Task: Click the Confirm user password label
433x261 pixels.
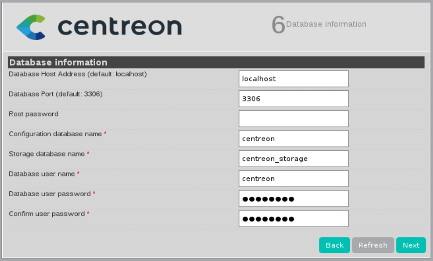Action: pyautogui.click(x=47, y=214)
